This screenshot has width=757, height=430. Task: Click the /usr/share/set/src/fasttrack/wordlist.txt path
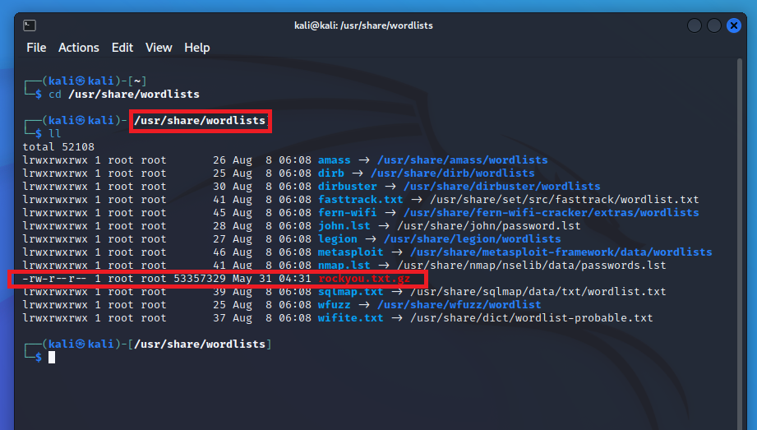point(565,200)
